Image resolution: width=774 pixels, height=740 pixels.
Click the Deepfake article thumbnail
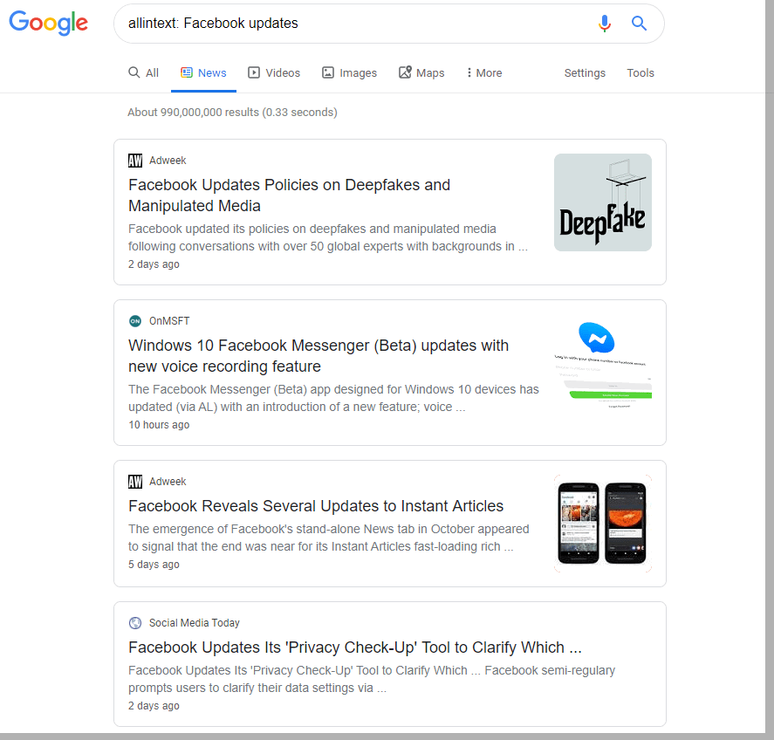pyautogui.click(x=603, y=202)
